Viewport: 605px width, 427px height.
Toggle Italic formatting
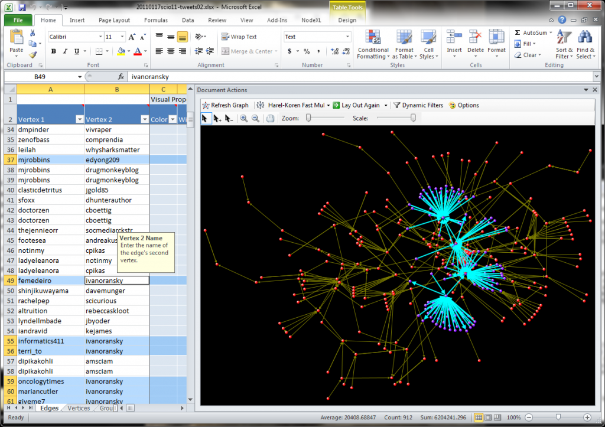pyautogui.click(x=65, y=51)
